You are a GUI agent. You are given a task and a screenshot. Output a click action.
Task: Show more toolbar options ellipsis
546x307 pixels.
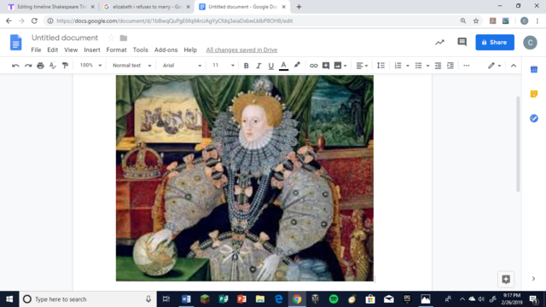(x=467, y=66)
